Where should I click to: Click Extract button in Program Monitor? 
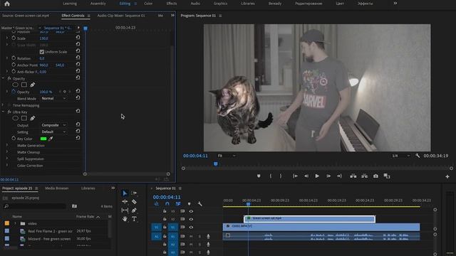(x=364, y=176)
